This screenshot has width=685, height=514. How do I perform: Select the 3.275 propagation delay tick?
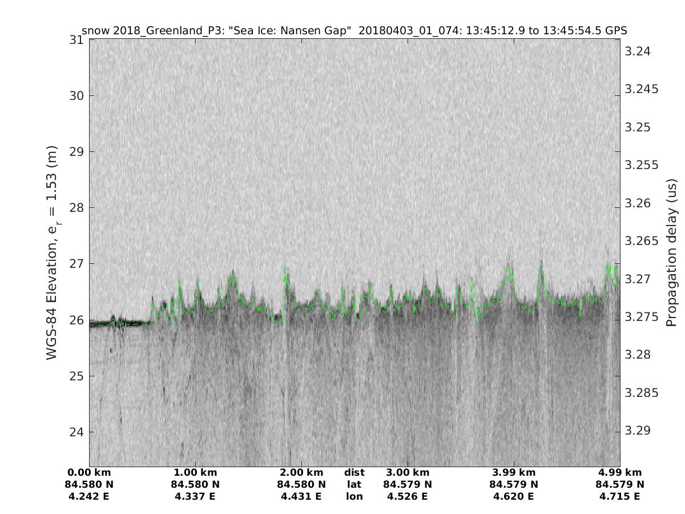coord(640,317)
